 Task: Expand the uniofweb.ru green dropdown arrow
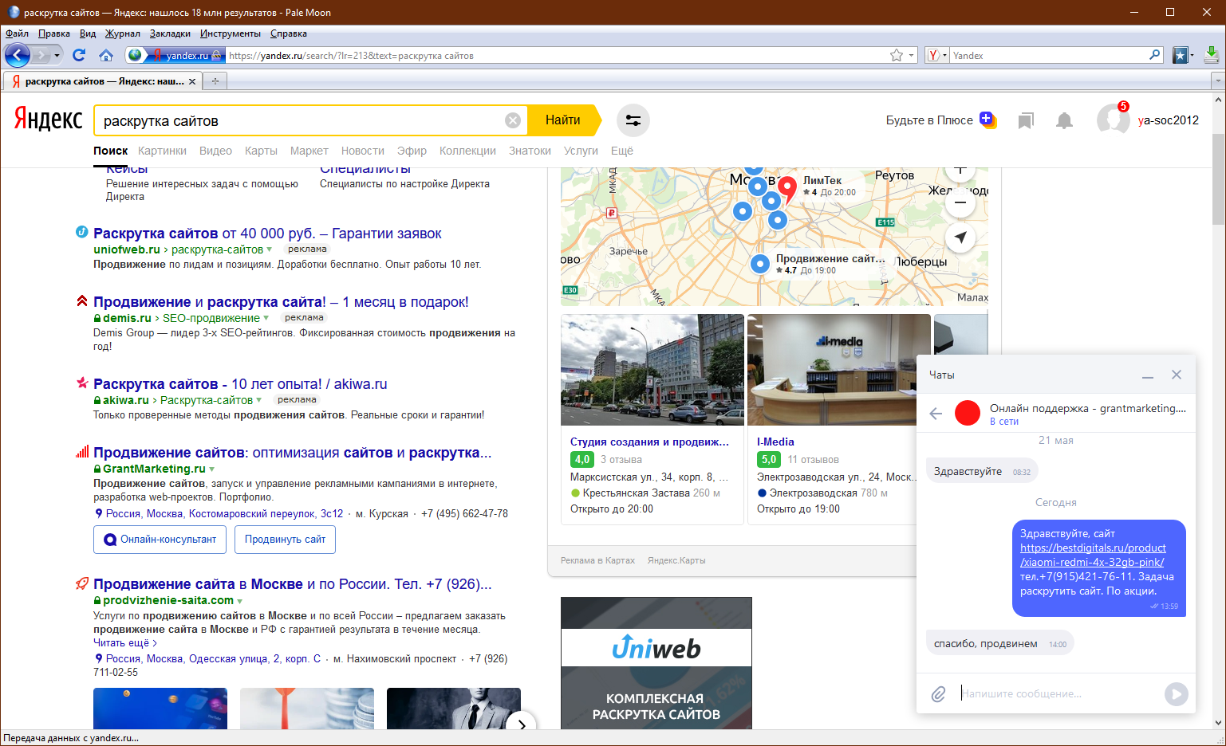269,249
